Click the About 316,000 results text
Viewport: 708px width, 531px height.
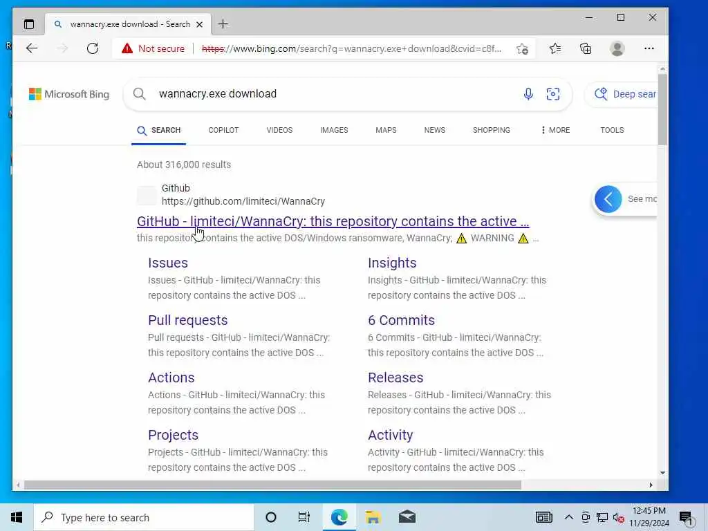[184, 165]
